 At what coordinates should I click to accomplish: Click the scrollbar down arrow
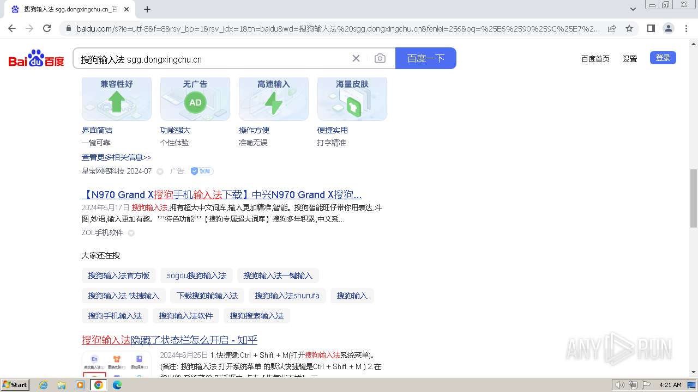pyautogui.click(x=694, y=372)
